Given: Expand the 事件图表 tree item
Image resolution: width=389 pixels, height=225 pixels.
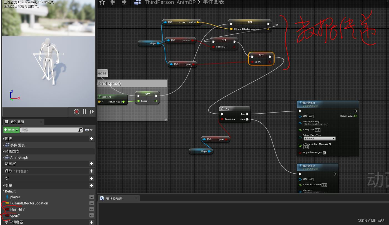Looking at the screenshot, I should [4, 145].
